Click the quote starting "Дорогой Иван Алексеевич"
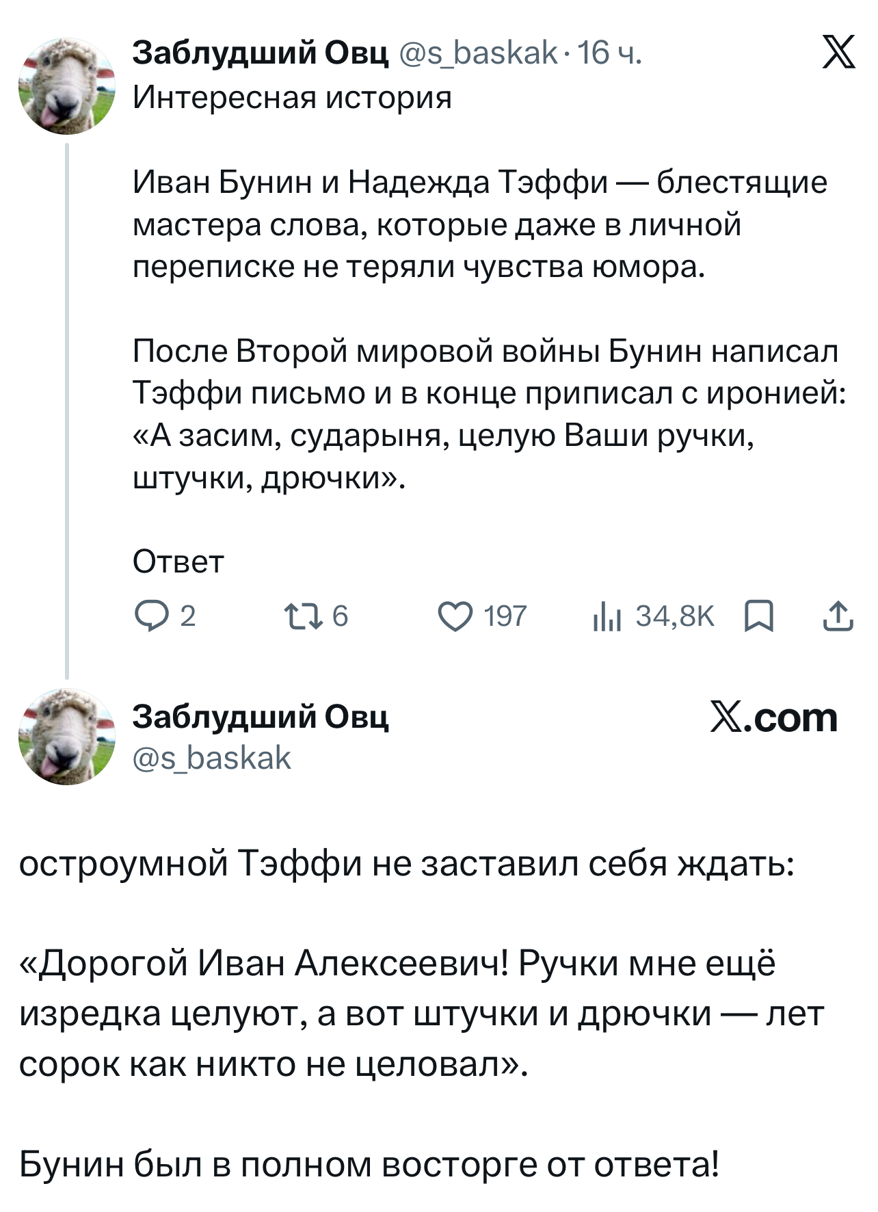 pos(421,1013)
